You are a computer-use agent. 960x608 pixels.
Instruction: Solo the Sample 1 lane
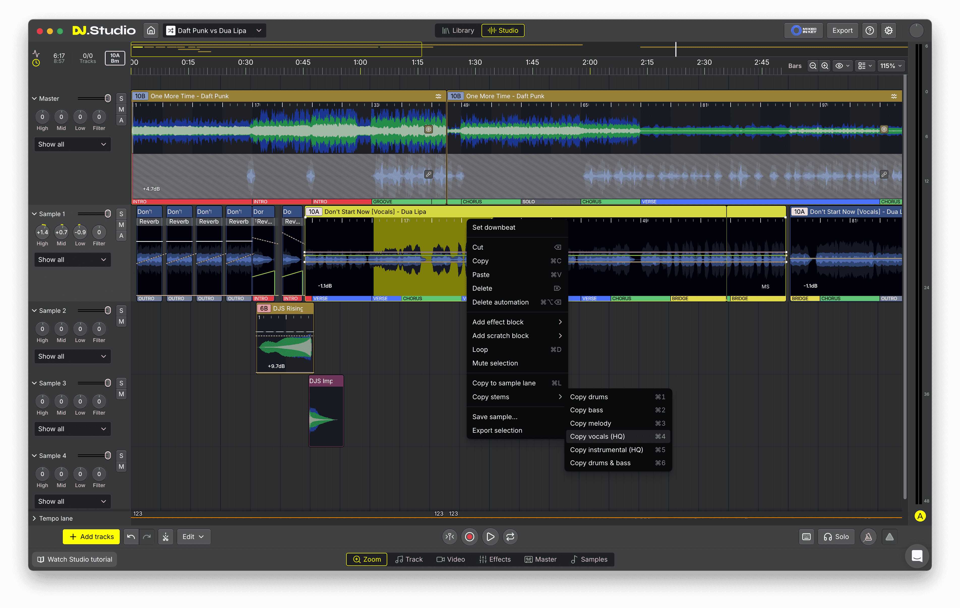(121, 214)
